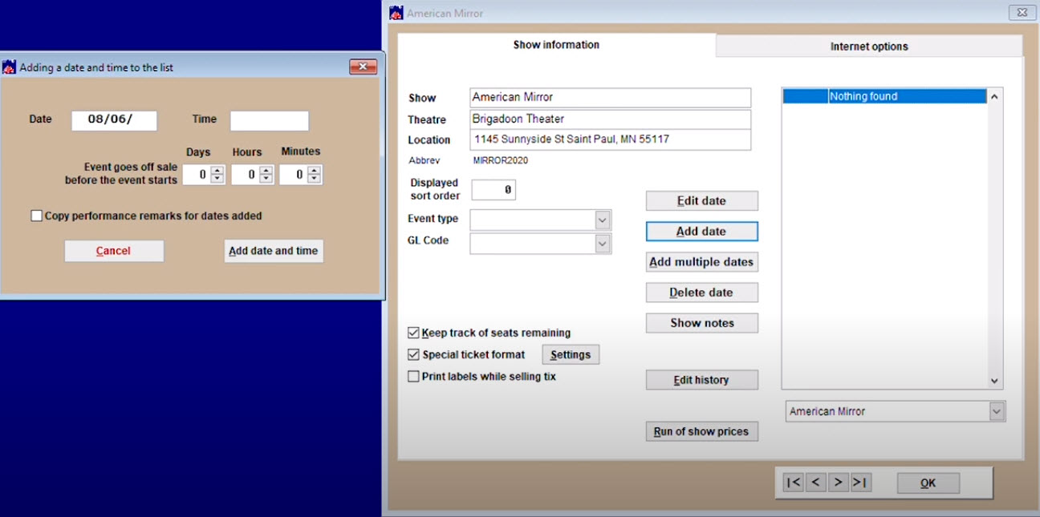Go to previous record arrow
Screen dimensions: 1040x517
[815, 483]
